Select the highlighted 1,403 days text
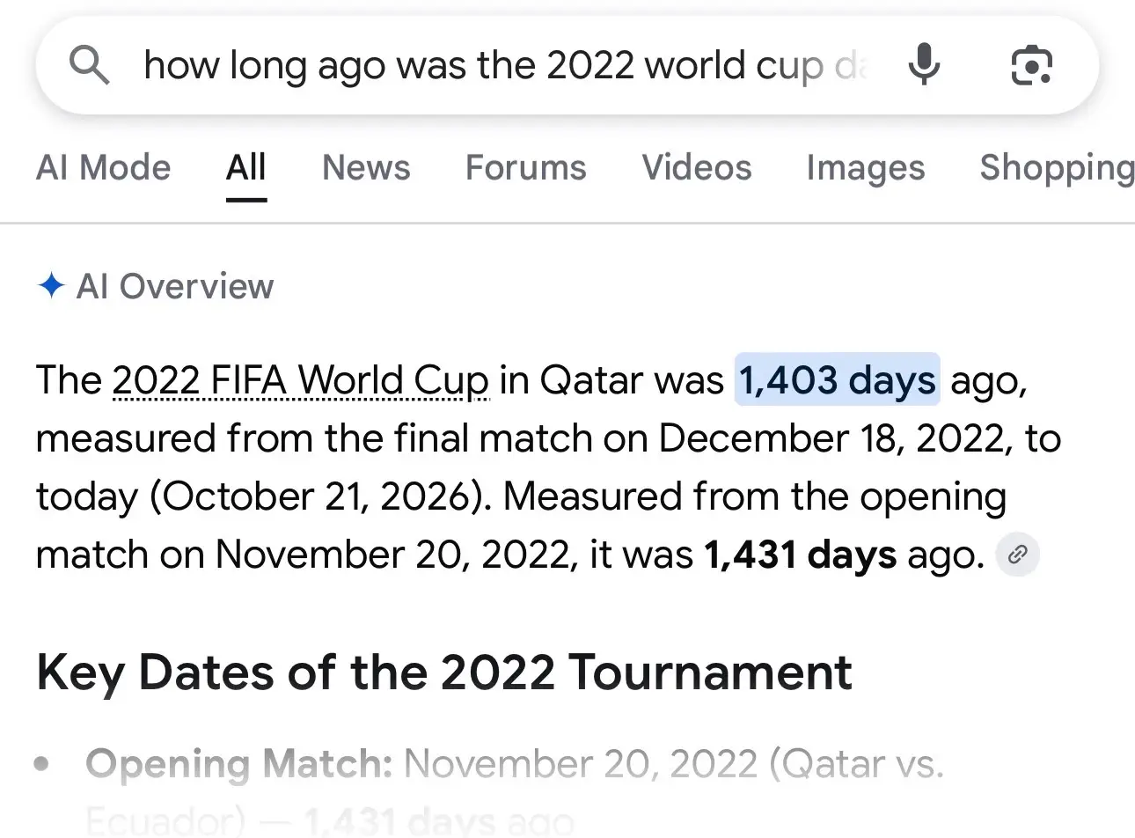 click(837, 379)
